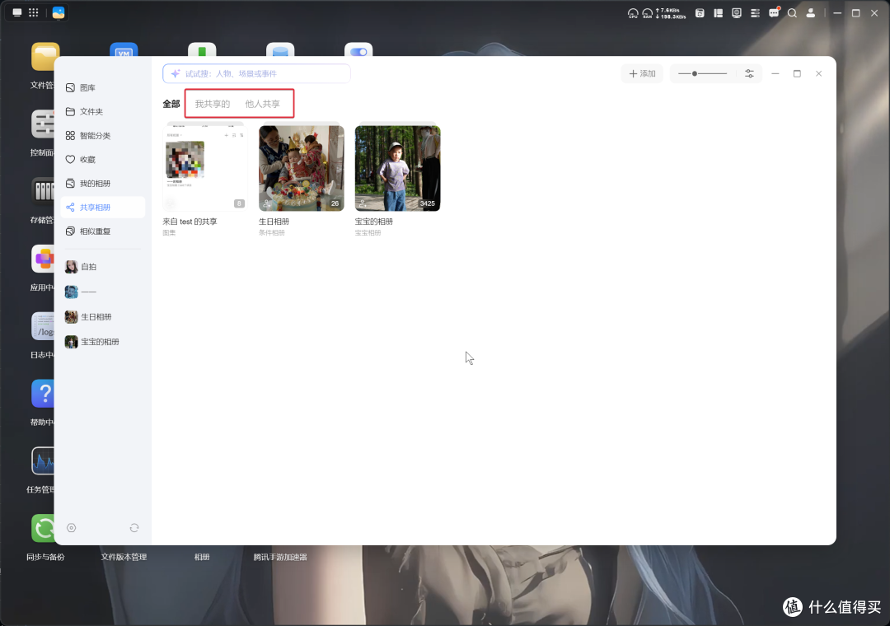The image size is (890, 626).
Task: Minimize the photo app window
Action: click(775, 74)
